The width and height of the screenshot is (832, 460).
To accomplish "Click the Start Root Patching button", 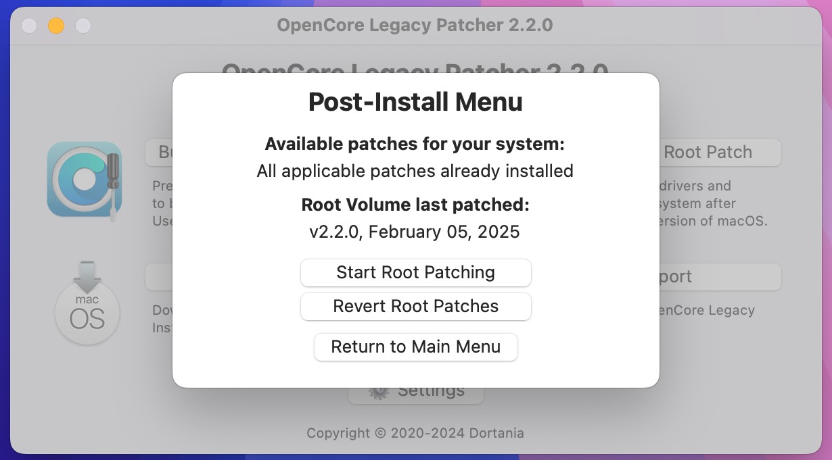I will [x=416, y=272].
